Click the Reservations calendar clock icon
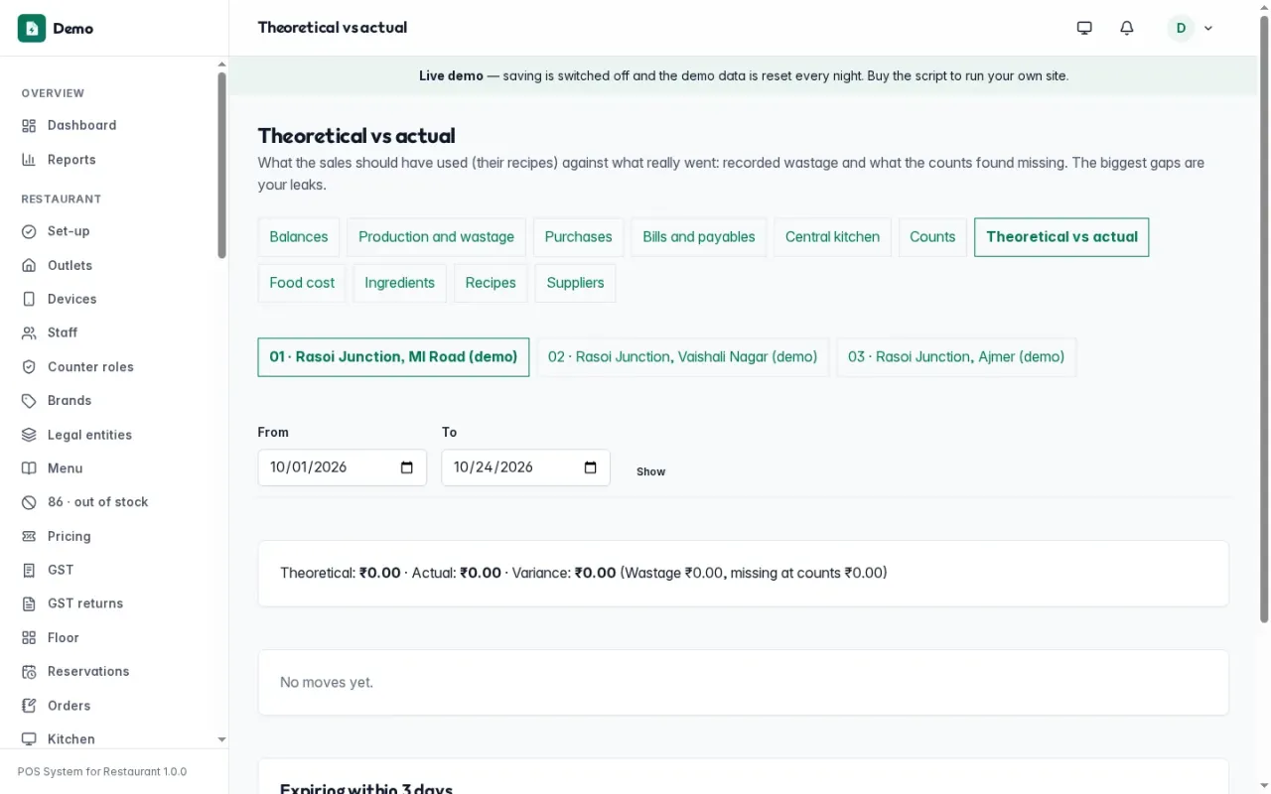This screenshot has width=1271, height=794. (x=29, y=672)
